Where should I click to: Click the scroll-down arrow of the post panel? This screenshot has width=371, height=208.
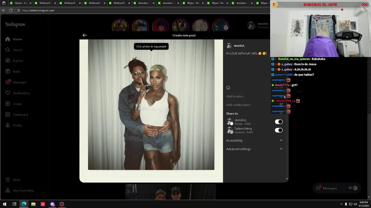click(x=287, y=179)
